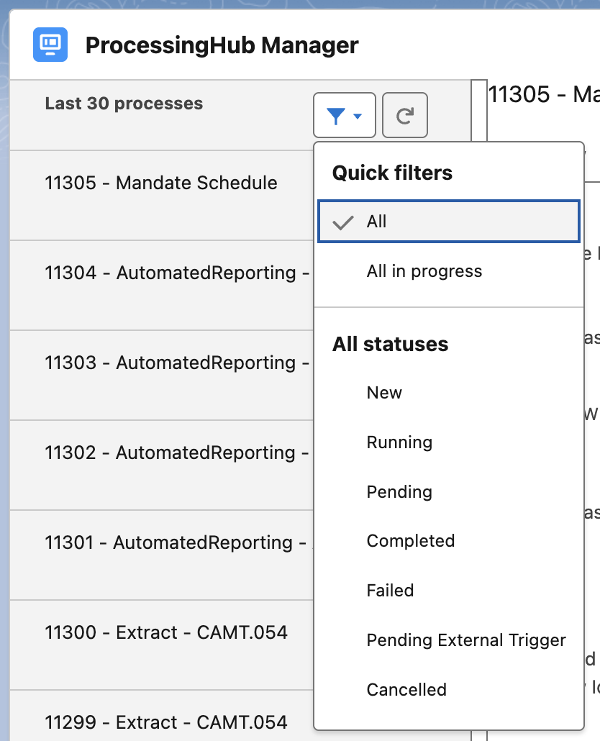Filter processes by Pending status
The width and height of the screenshot is (600, 741).
coord(399,491)
